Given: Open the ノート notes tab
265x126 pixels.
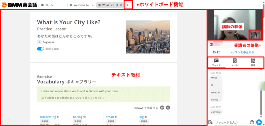Looking at the screenshot, I should (x=235, y=62).
